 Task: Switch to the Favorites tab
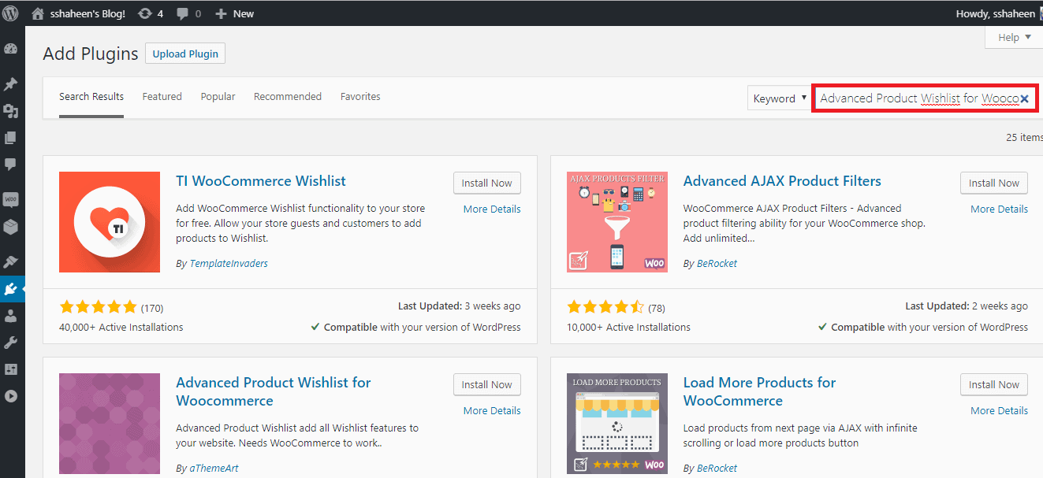point(360,97)
